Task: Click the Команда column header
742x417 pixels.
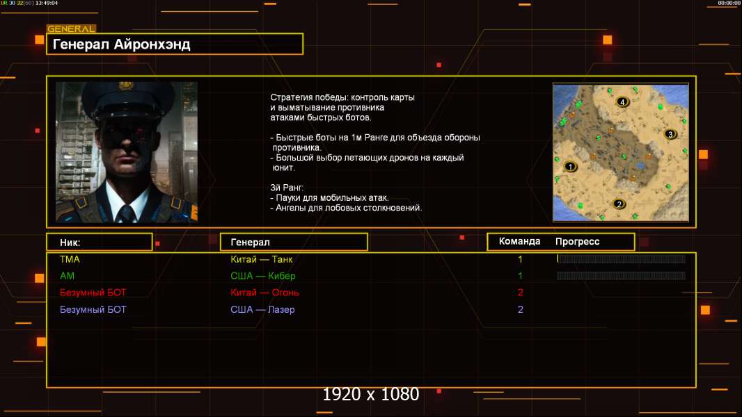Action: pyautogui.click(x=519, y=241)
